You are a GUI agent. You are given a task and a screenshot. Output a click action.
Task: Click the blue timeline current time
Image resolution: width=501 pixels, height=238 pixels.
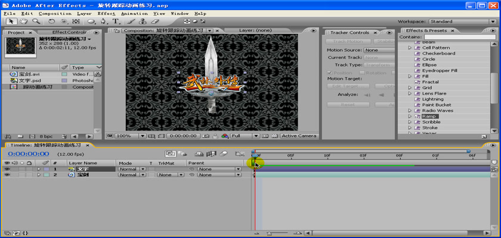[29, 154]
